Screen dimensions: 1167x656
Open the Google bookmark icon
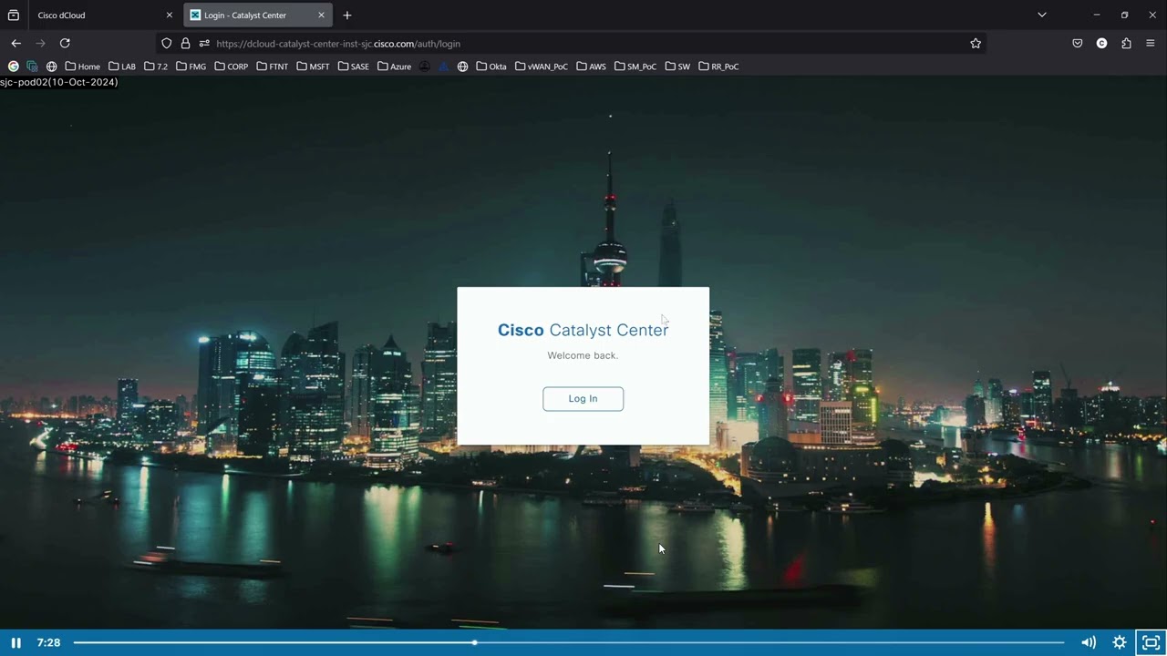[x=13, y=67]
